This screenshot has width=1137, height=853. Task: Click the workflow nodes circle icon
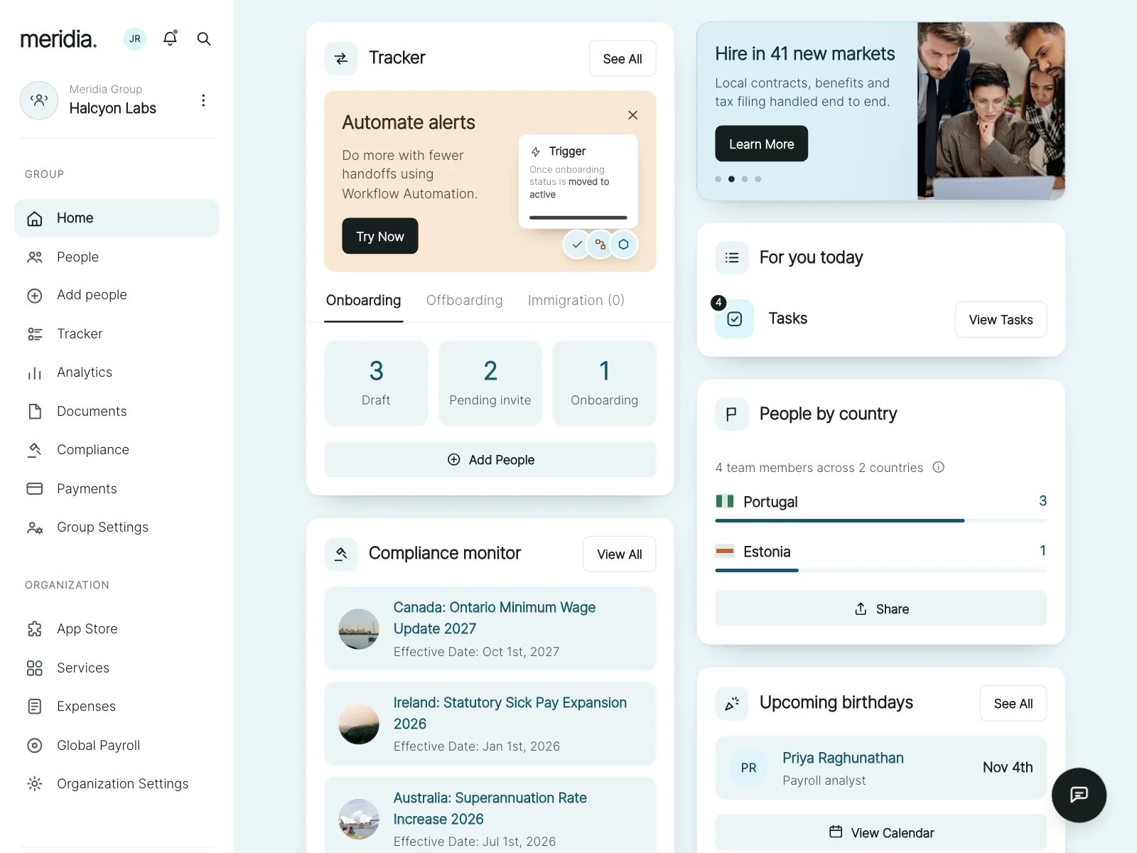tap(600, 245)
